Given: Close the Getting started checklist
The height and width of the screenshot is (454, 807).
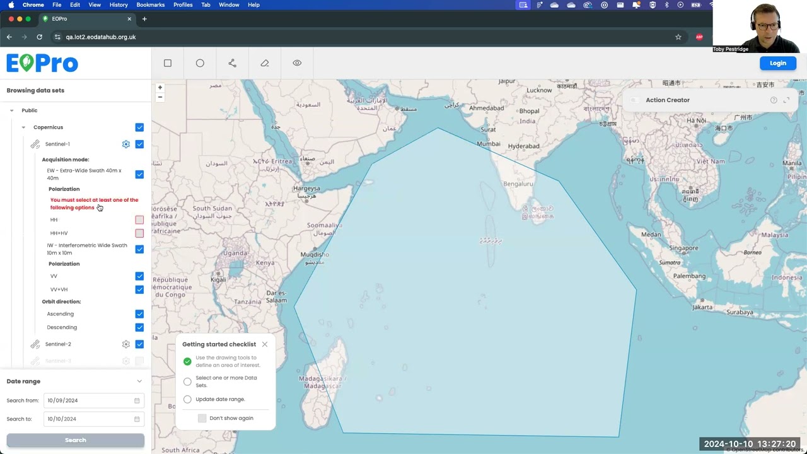Looking at the screenshot, I should (265, 344).
